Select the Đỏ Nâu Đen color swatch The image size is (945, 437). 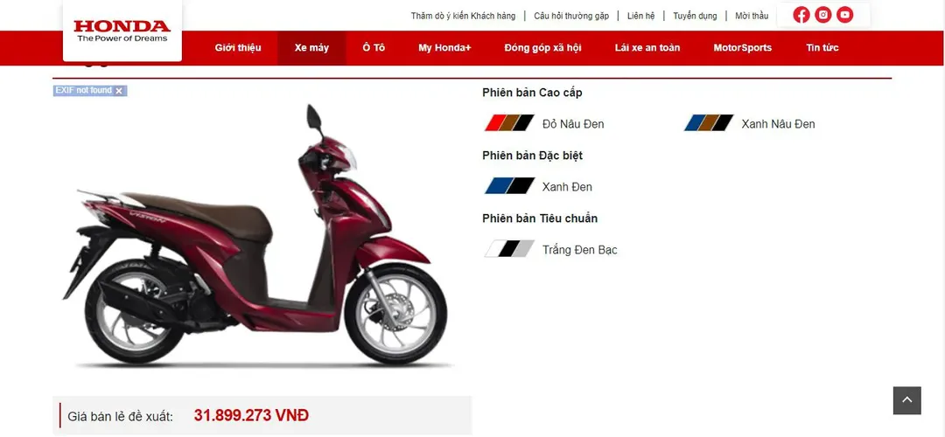[509, 123]
